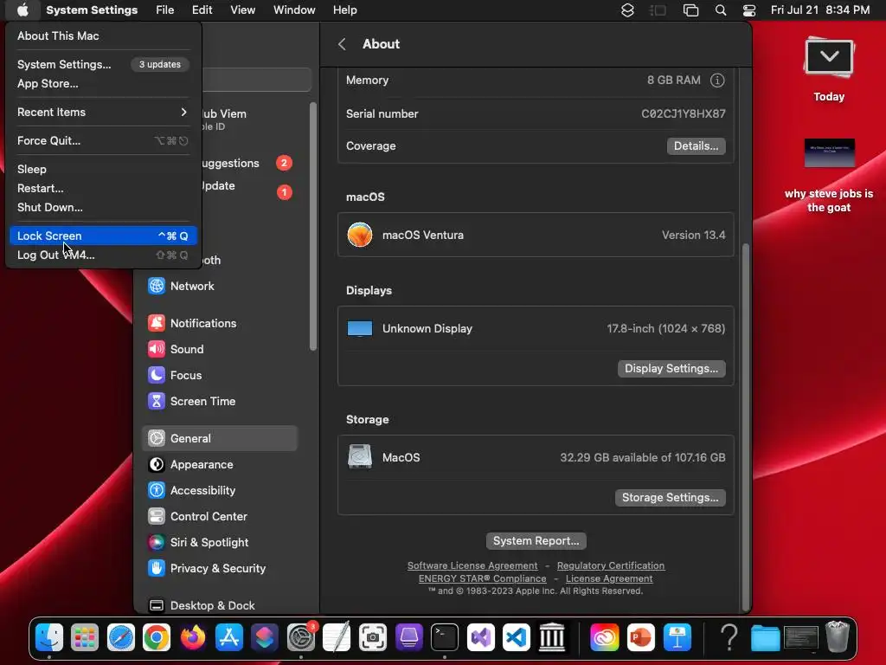Screen dimensions: 886x665
Task: Open Control Center in the menu bar
Action: tap(749, 10)
